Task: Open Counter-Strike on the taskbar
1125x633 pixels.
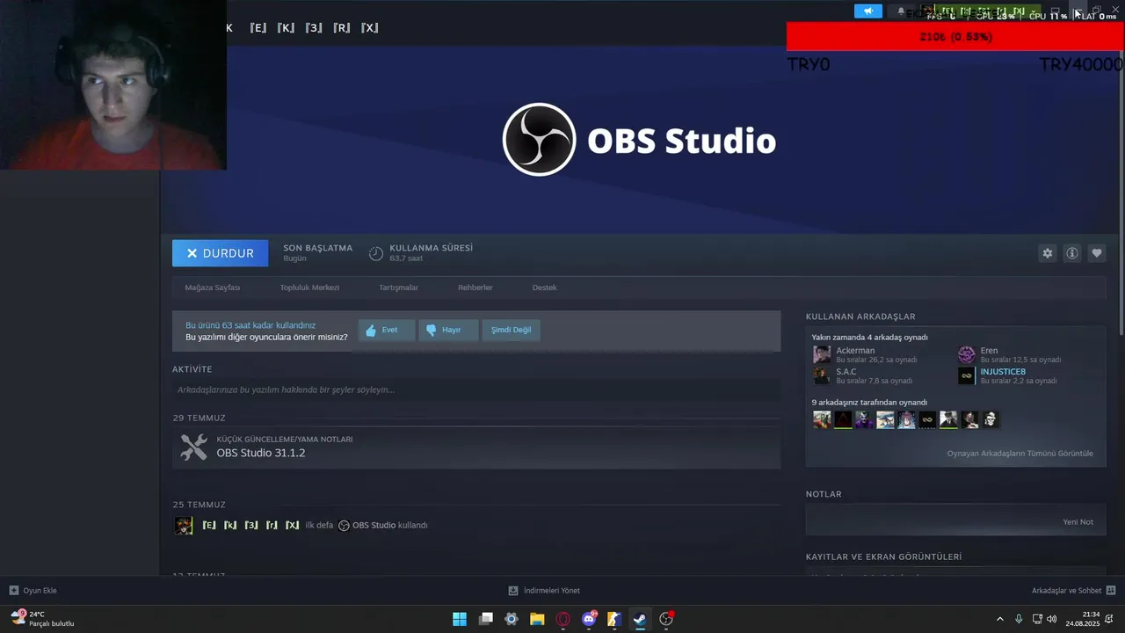Action: tap(614, 619)
